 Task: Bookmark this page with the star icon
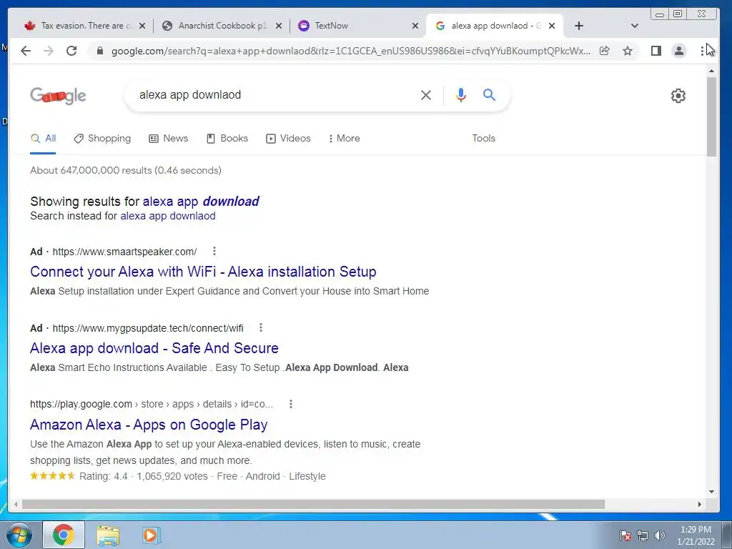point(628,51)
